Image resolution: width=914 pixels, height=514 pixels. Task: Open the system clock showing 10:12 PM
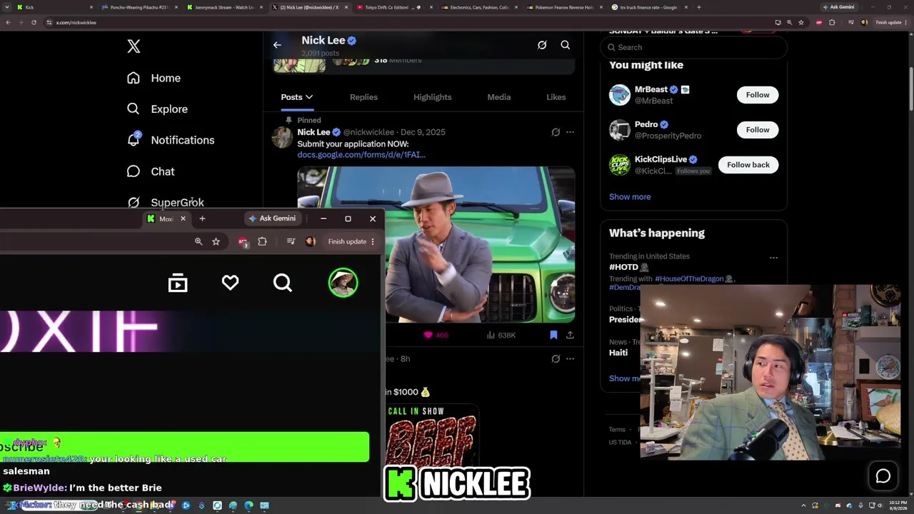(x=898, y=505)
